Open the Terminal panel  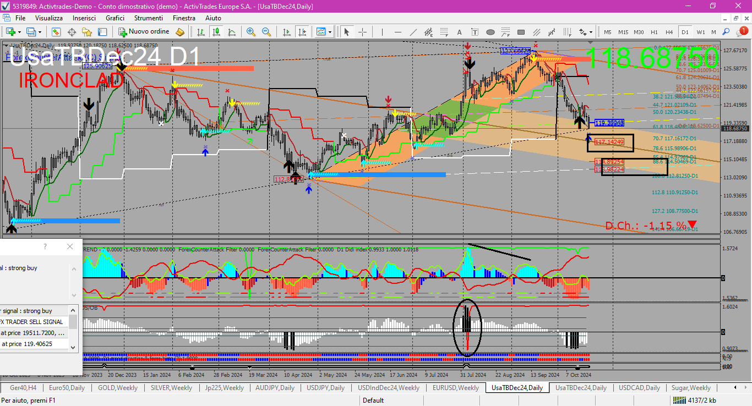pyautogui.click(x=102, y=32)
